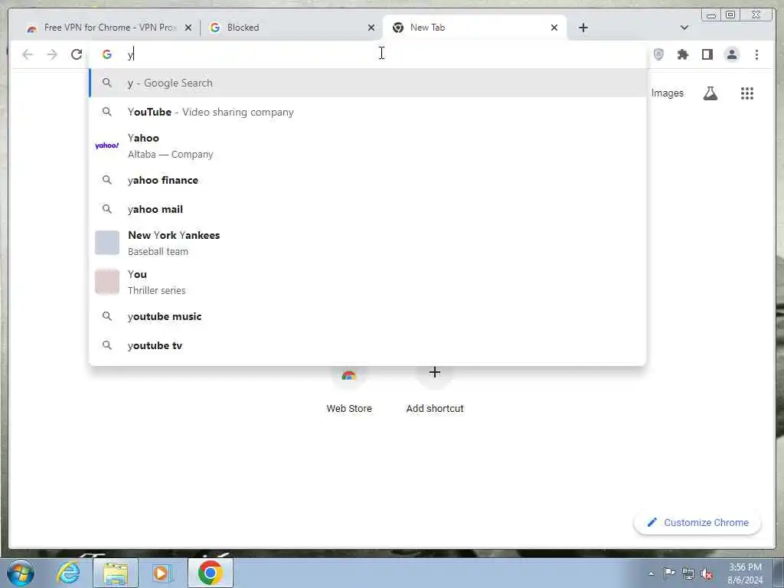Open the Action Center flag icon

[669, 573]
